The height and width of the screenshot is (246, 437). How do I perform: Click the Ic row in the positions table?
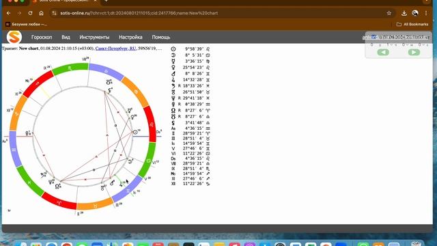coord(191,143)
